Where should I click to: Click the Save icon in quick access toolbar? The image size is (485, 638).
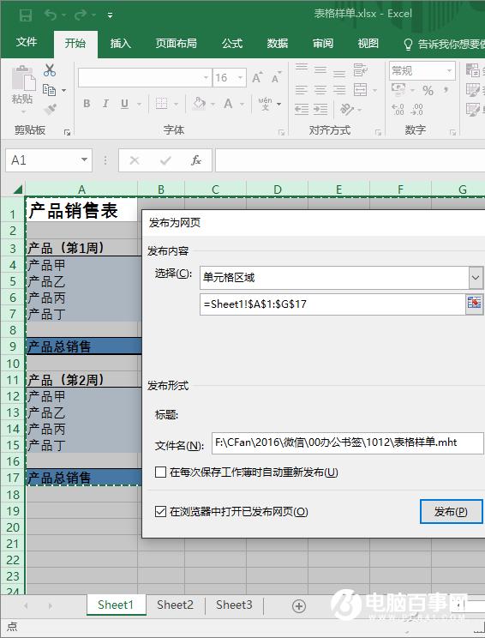25,15
